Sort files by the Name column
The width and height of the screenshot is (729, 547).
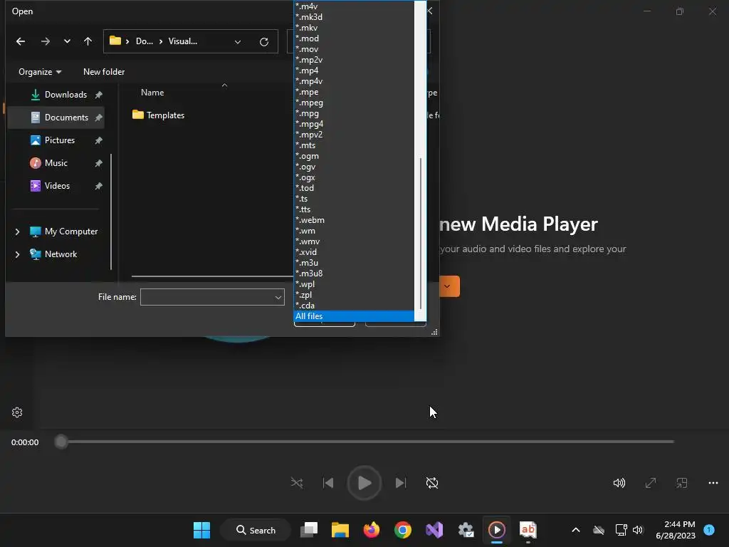coord(152,93)
